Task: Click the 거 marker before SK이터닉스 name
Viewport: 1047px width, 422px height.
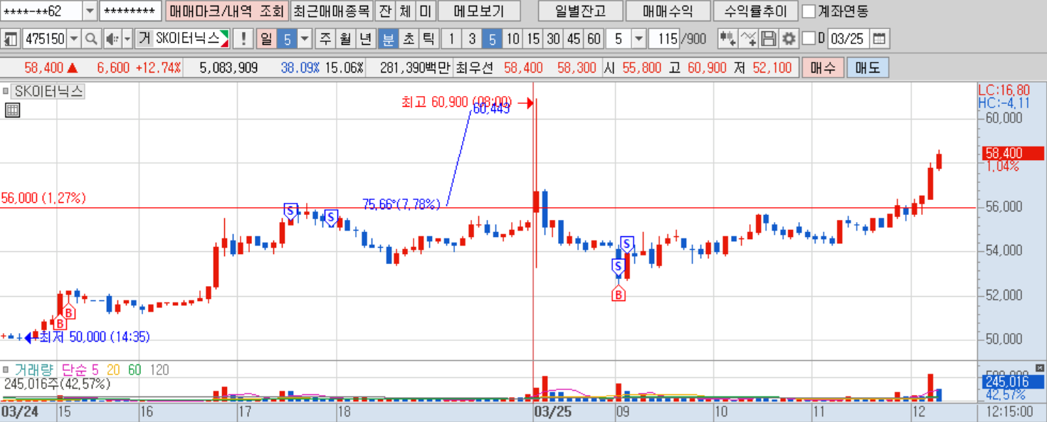Action: click(144, 38)
